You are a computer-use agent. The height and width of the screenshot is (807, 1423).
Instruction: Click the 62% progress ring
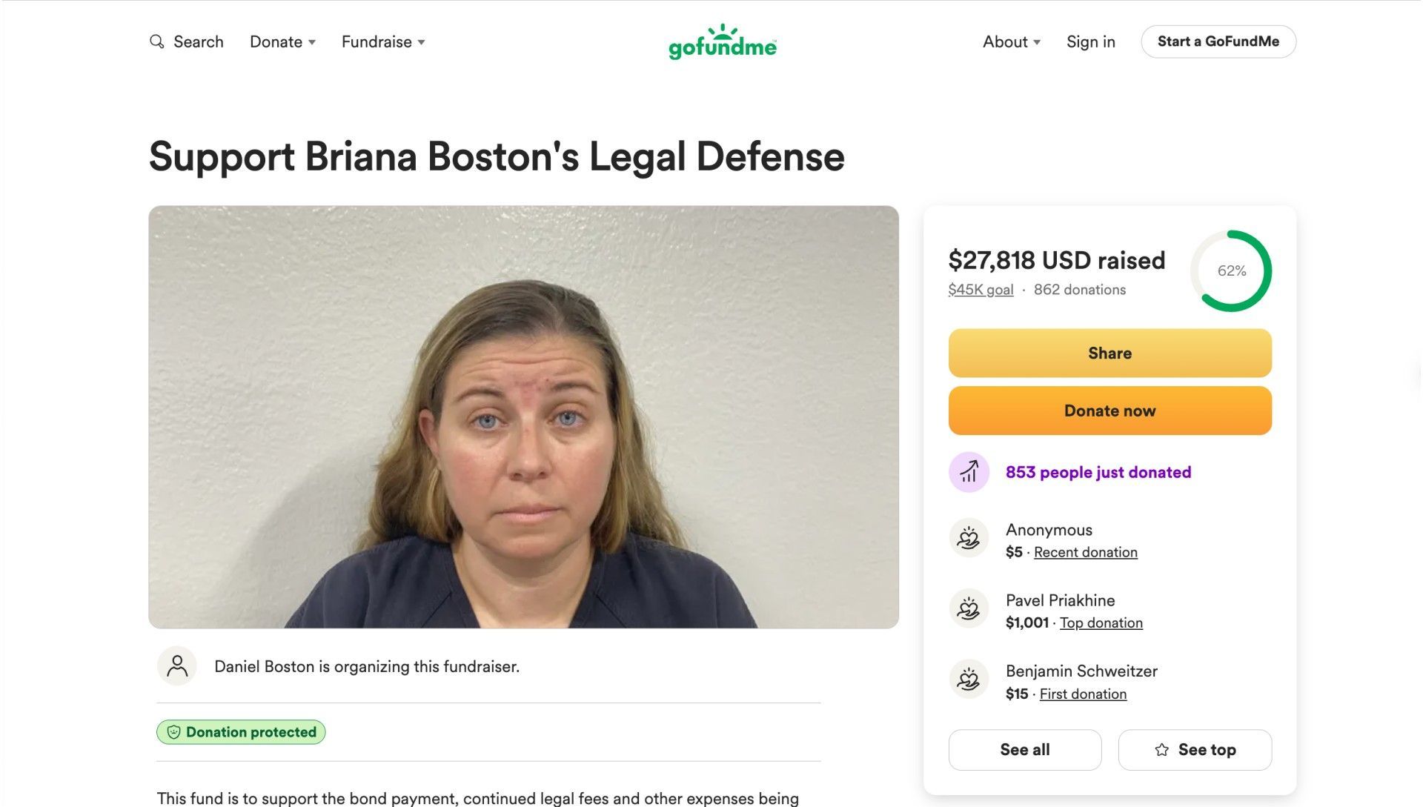pos(1231,271)
